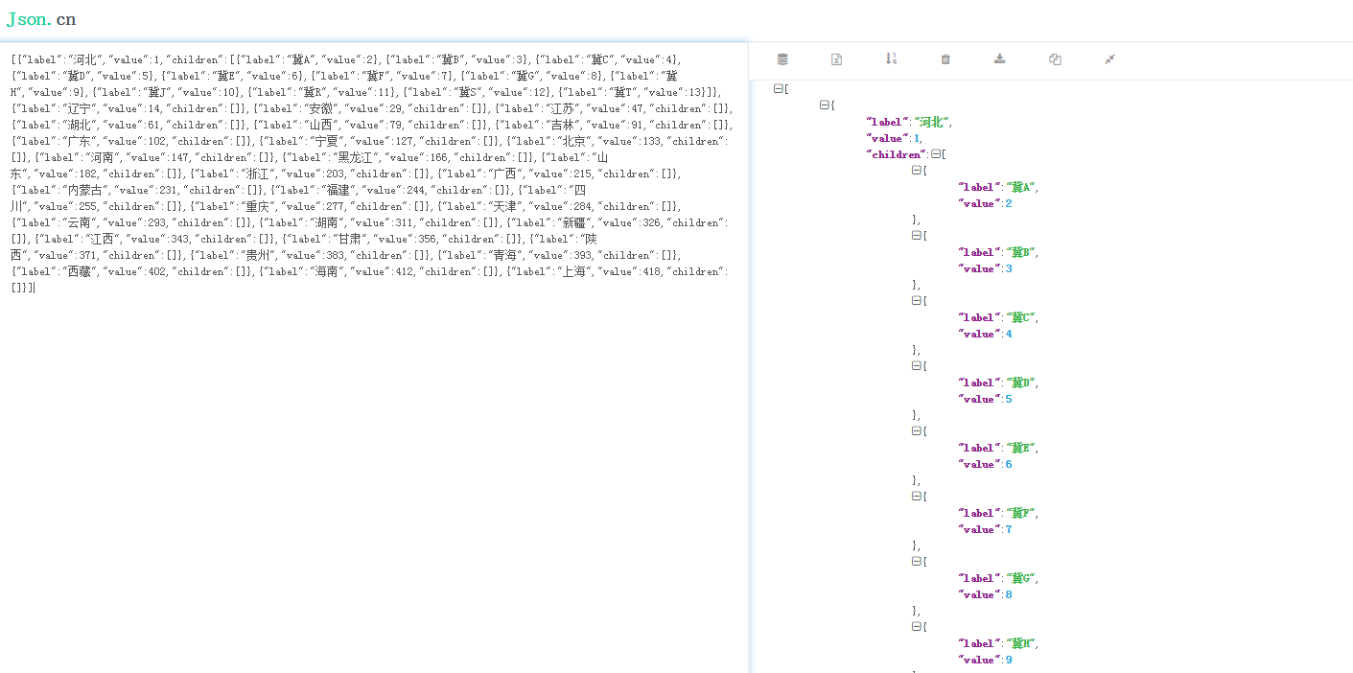
Task: Click the Json.cn logo
Action: (x=41, y=19)
